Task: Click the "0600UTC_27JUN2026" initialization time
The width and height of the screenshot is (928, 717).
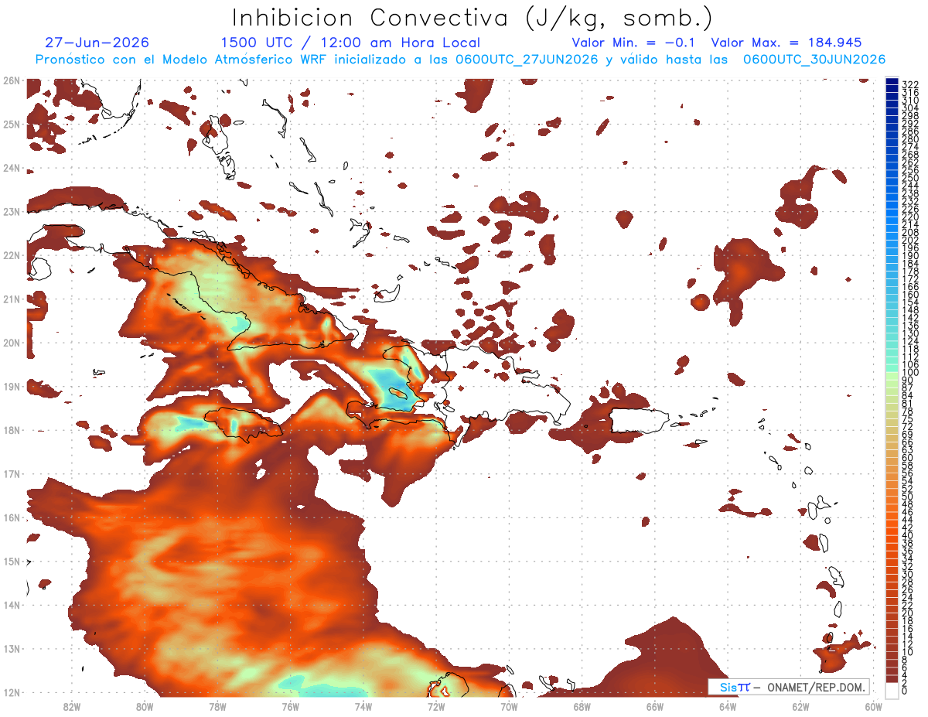Action: tap(527, 60)
